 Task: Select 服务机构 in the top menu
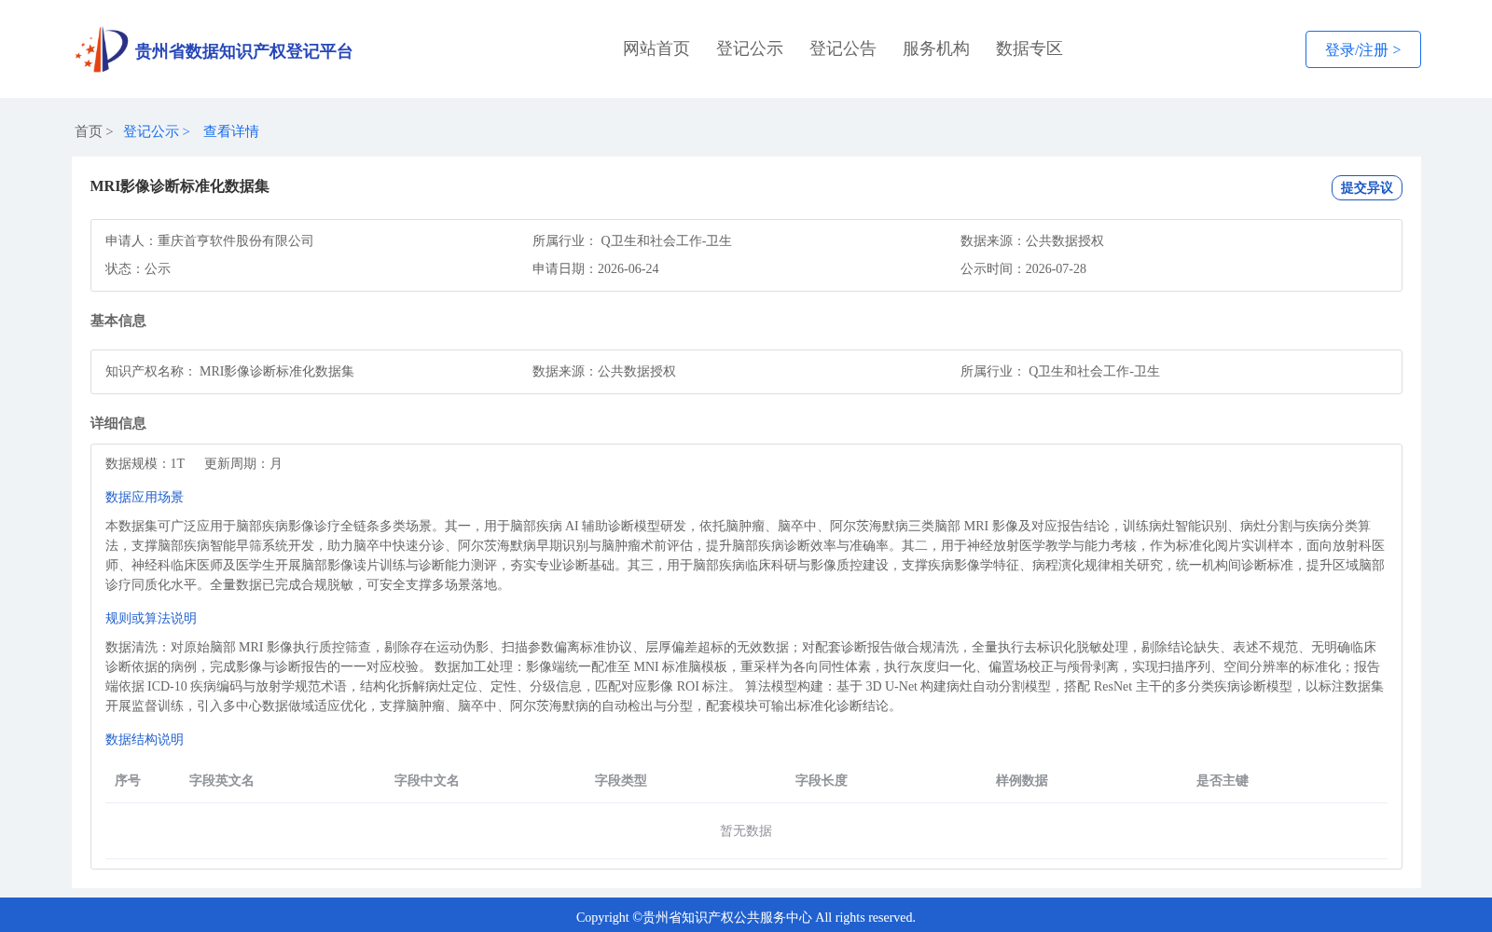point(936,48)
